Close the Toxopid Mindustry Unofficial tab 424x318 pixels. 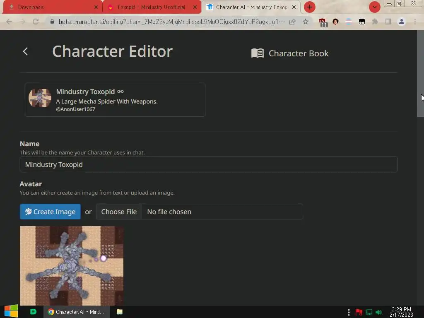coord(195,7)
